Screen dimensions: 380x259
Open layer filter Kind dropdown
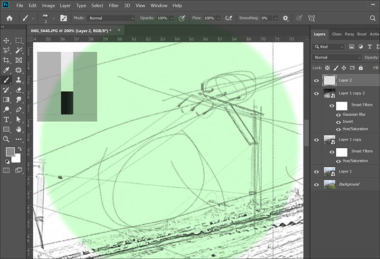pos(328,47)
